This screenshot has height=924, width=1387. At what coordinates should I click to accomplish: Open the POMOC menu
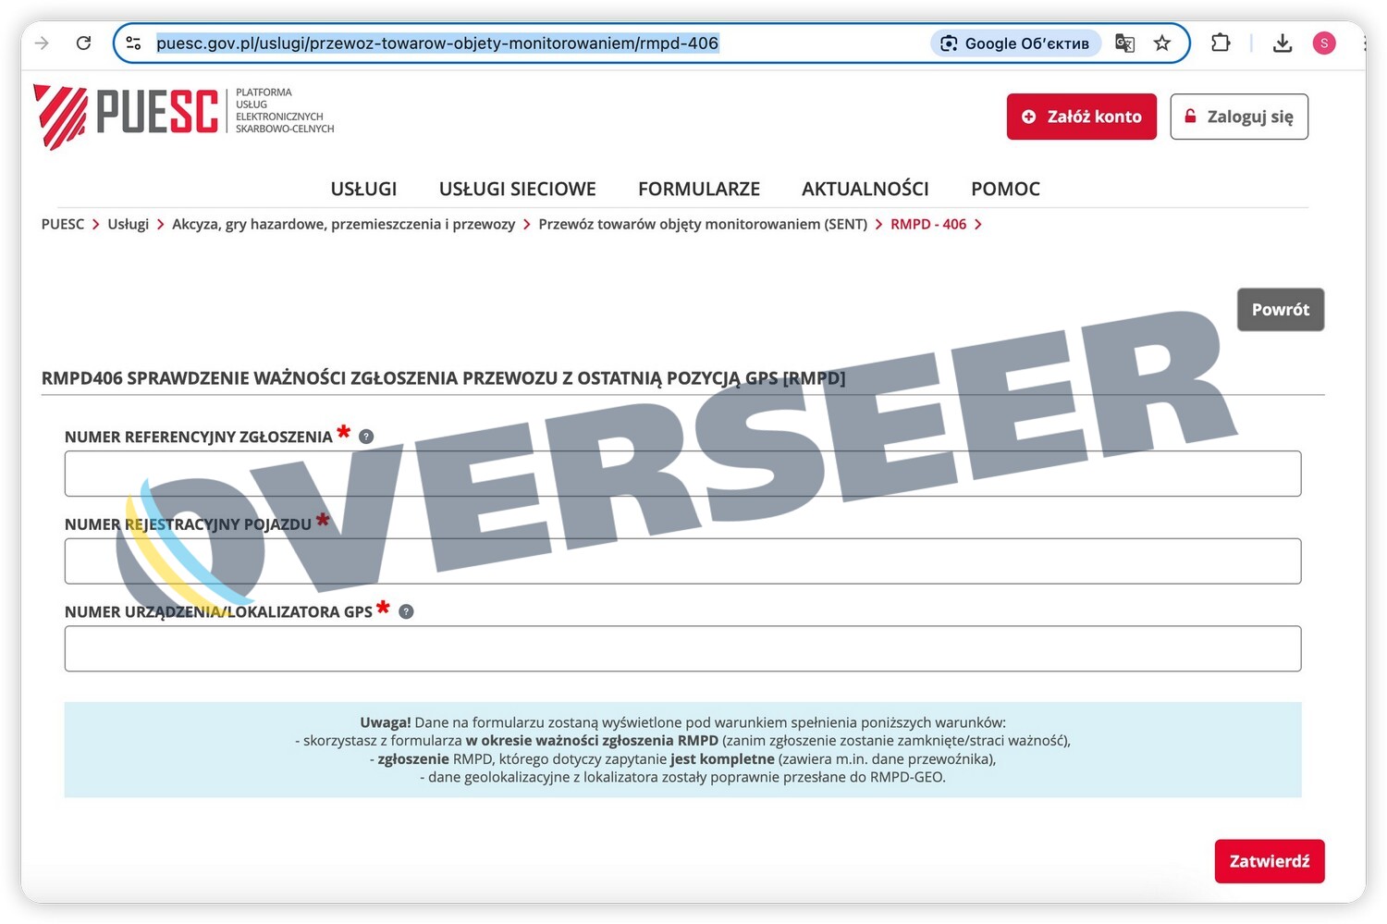click(x=1005, y=189)
